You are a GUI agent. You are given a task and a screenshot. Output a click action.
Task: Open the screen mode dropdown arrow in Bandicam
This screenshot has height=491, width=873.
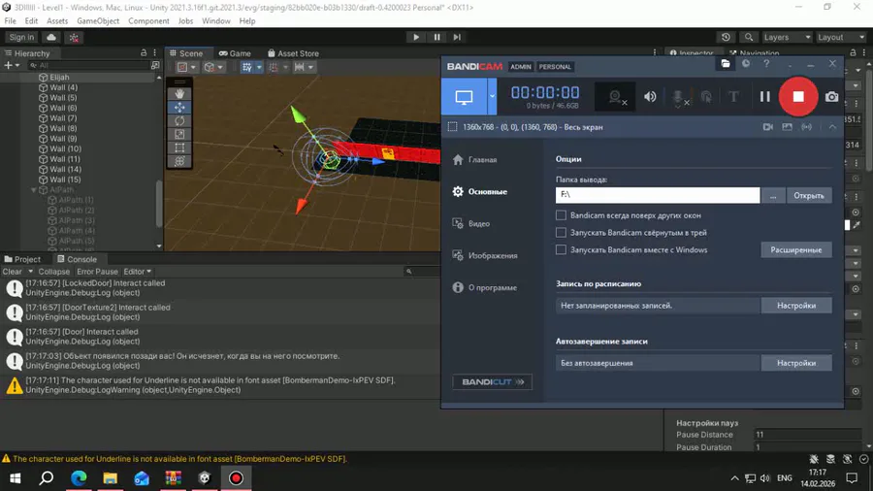pos(492,96)
